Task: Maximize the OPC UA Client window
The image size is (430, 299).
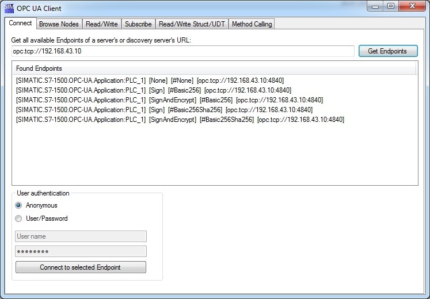Action: [x=391, y=6]
